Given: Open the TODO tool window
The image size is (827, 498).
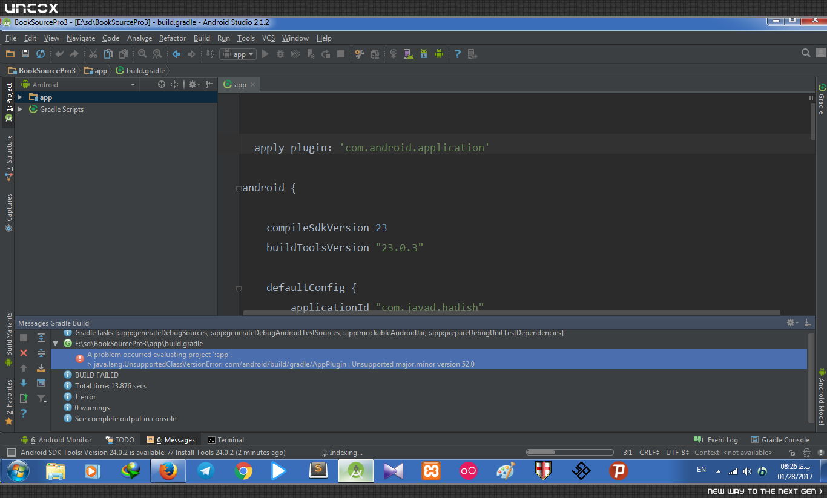Looking at the screenshot, I should [120, 440].
